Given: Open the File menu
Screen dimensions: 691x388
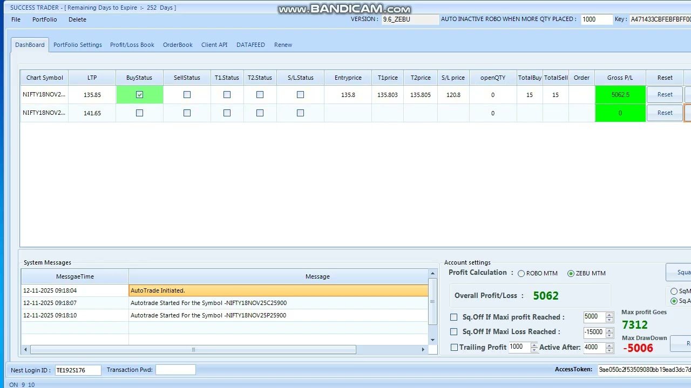Looking at the screenshot, I should 15,19.
